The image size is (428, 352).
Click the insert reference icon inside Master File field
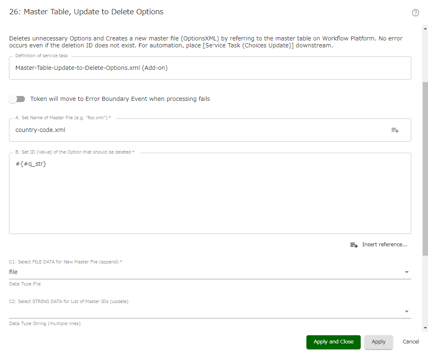coord(395,130)
